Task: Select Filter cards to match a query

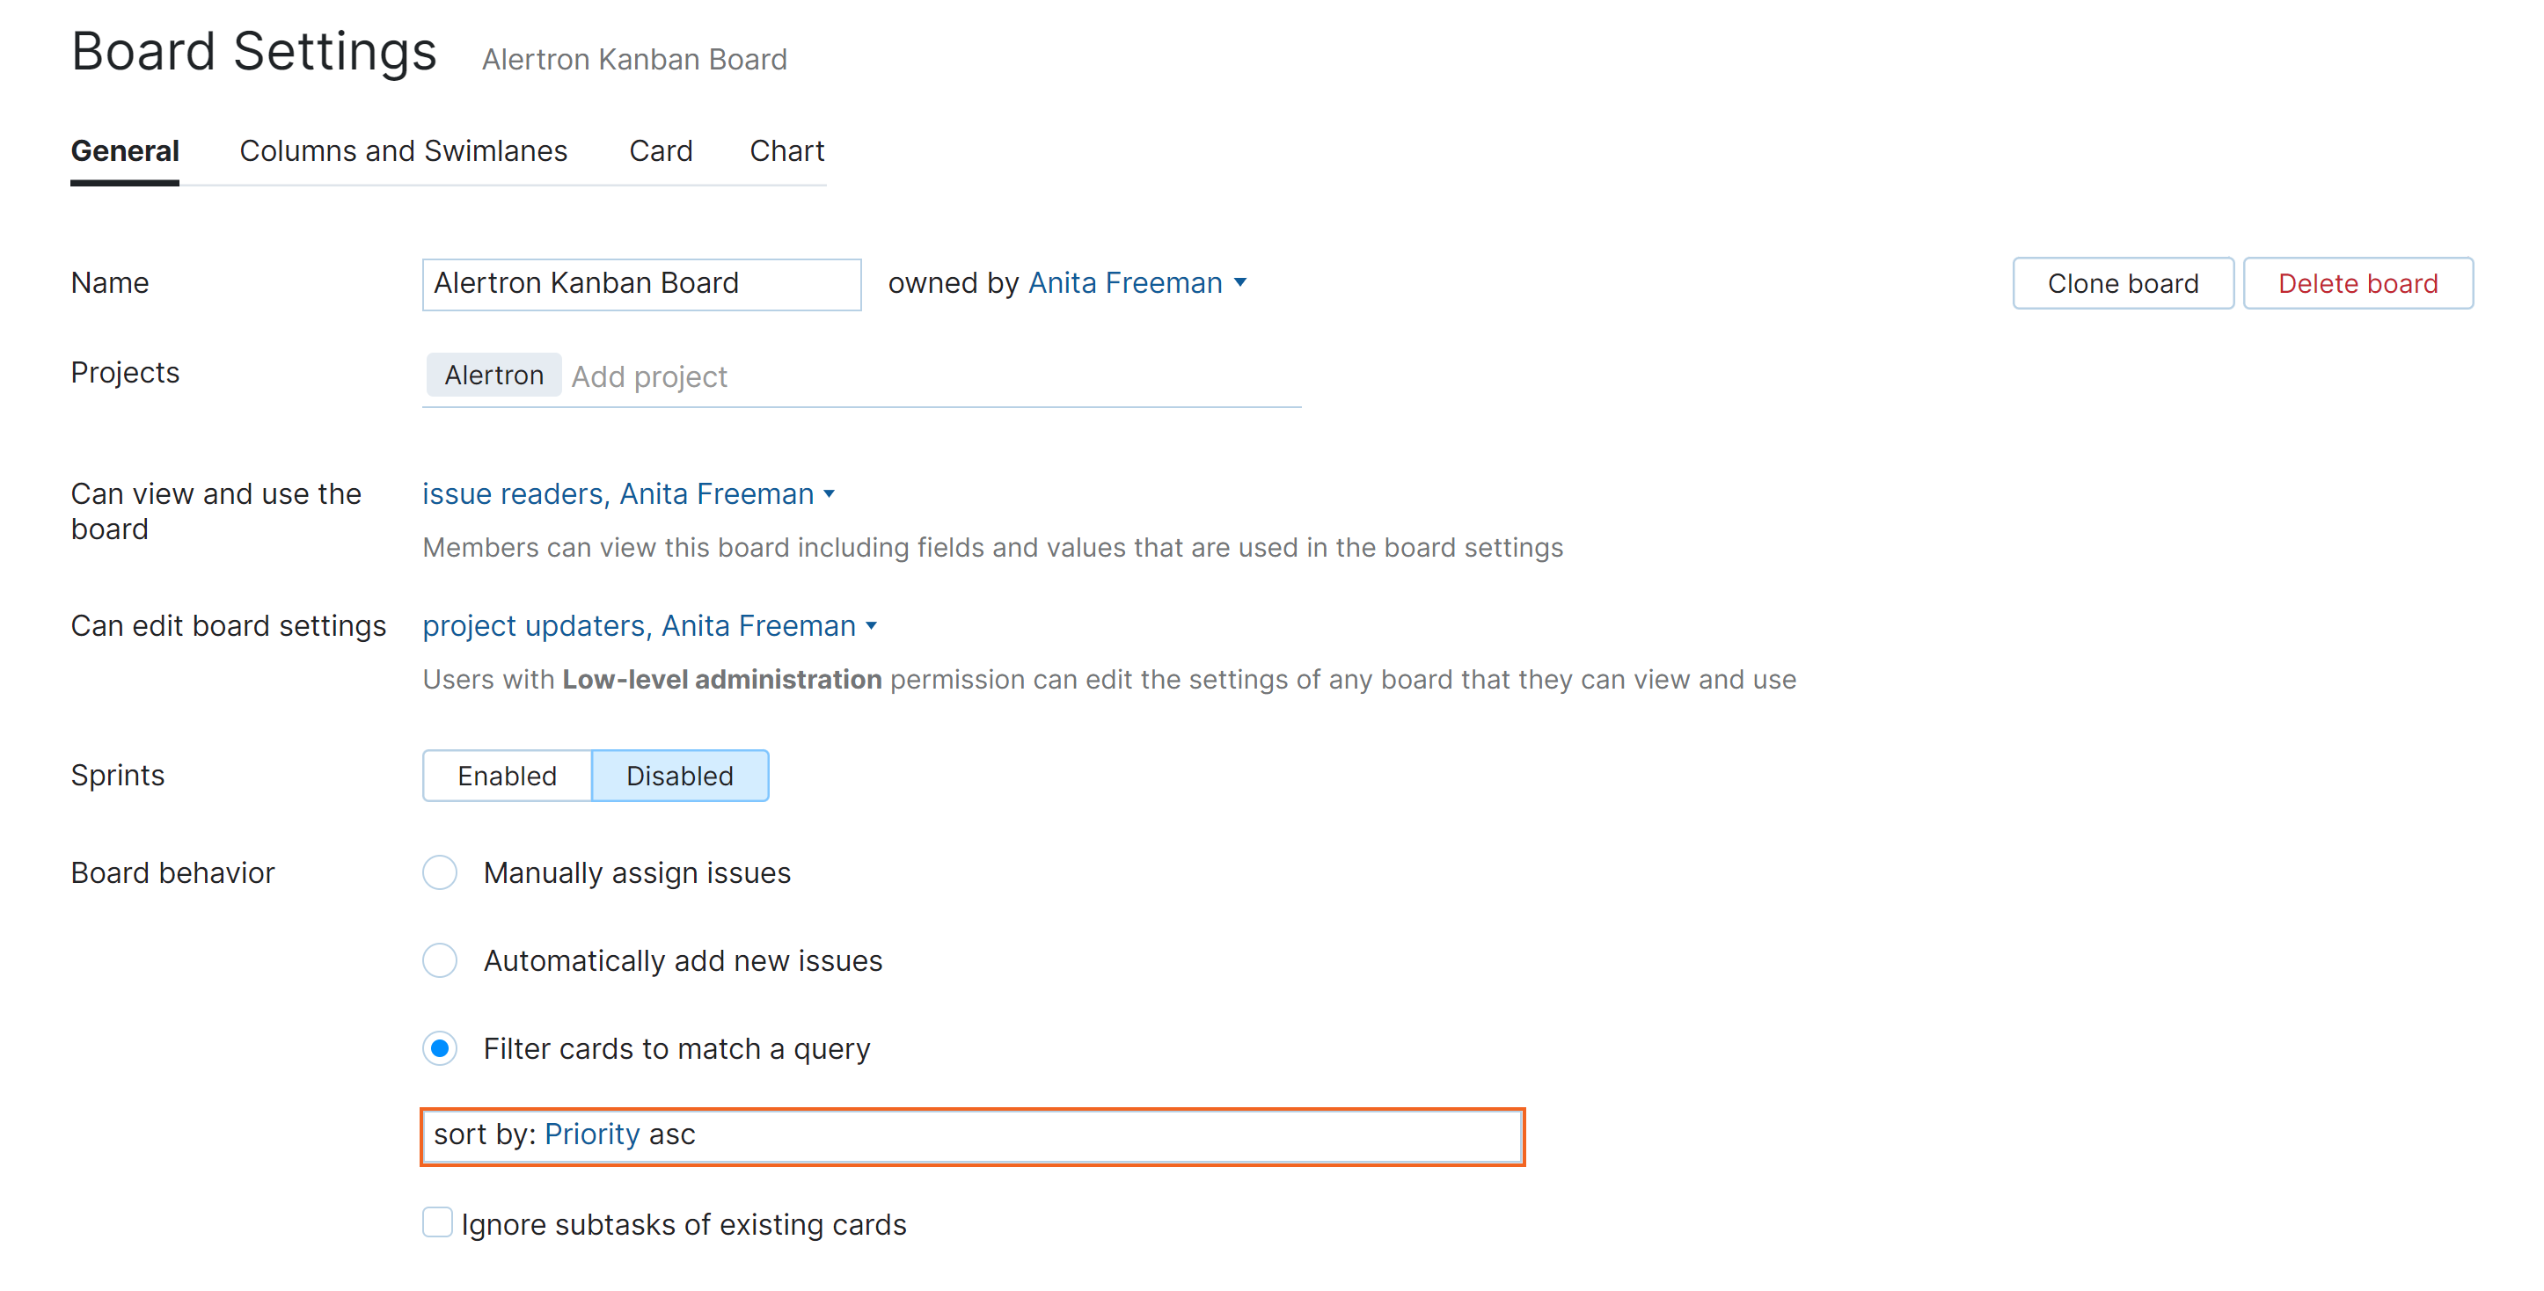Action: click(440, 1048)
